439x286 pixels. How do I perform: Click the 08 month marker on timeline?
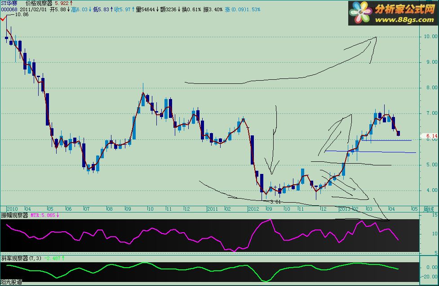tap(110, 209)
